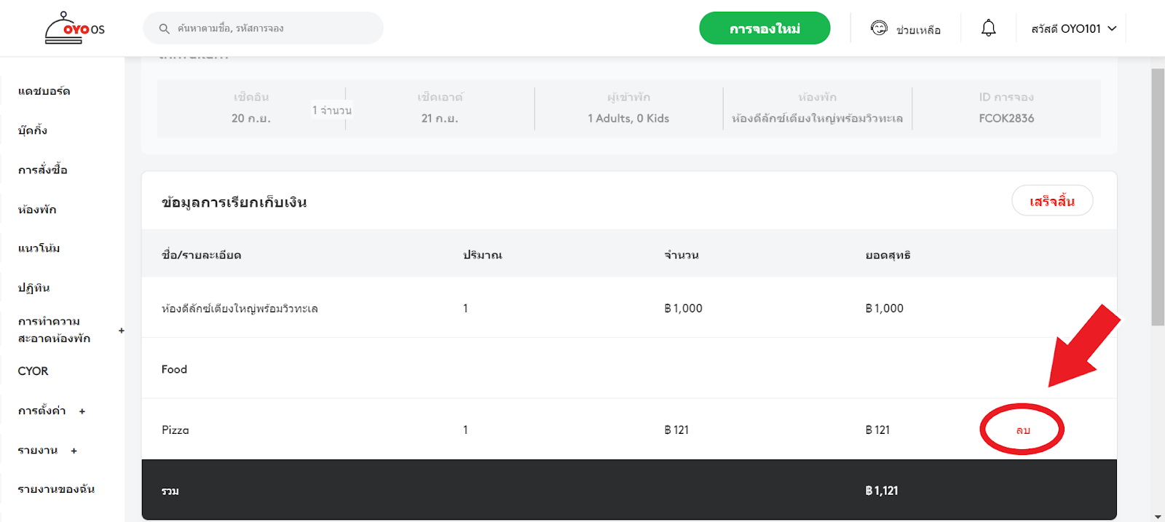Click the total ฿1,121 amount
The height and width of the screenshot is (522, 1165).
pos(882,491)
